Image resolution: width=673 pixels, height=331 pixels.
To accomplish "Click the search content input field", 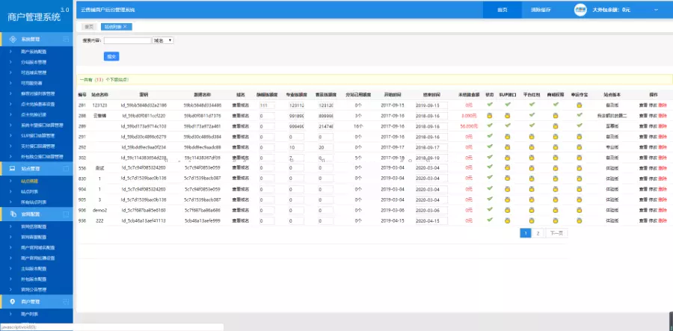I will [127, 40].
